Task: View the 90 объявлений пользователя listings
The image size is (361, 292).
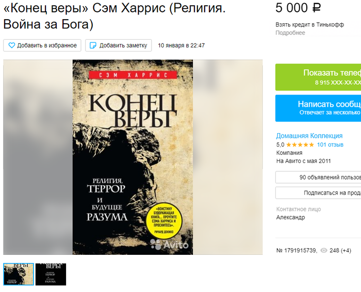Action: [318, 177]
